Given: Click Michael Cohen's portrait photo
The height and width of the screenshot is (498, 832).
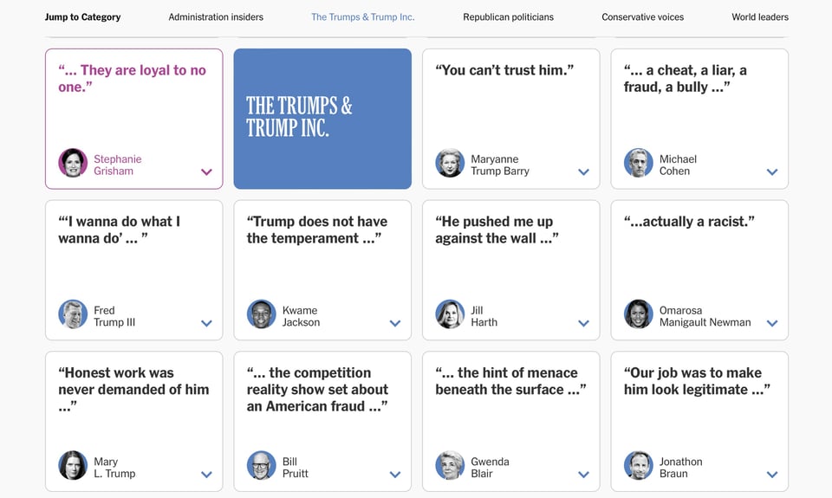Looking at the screenshot, I should 639,163.
